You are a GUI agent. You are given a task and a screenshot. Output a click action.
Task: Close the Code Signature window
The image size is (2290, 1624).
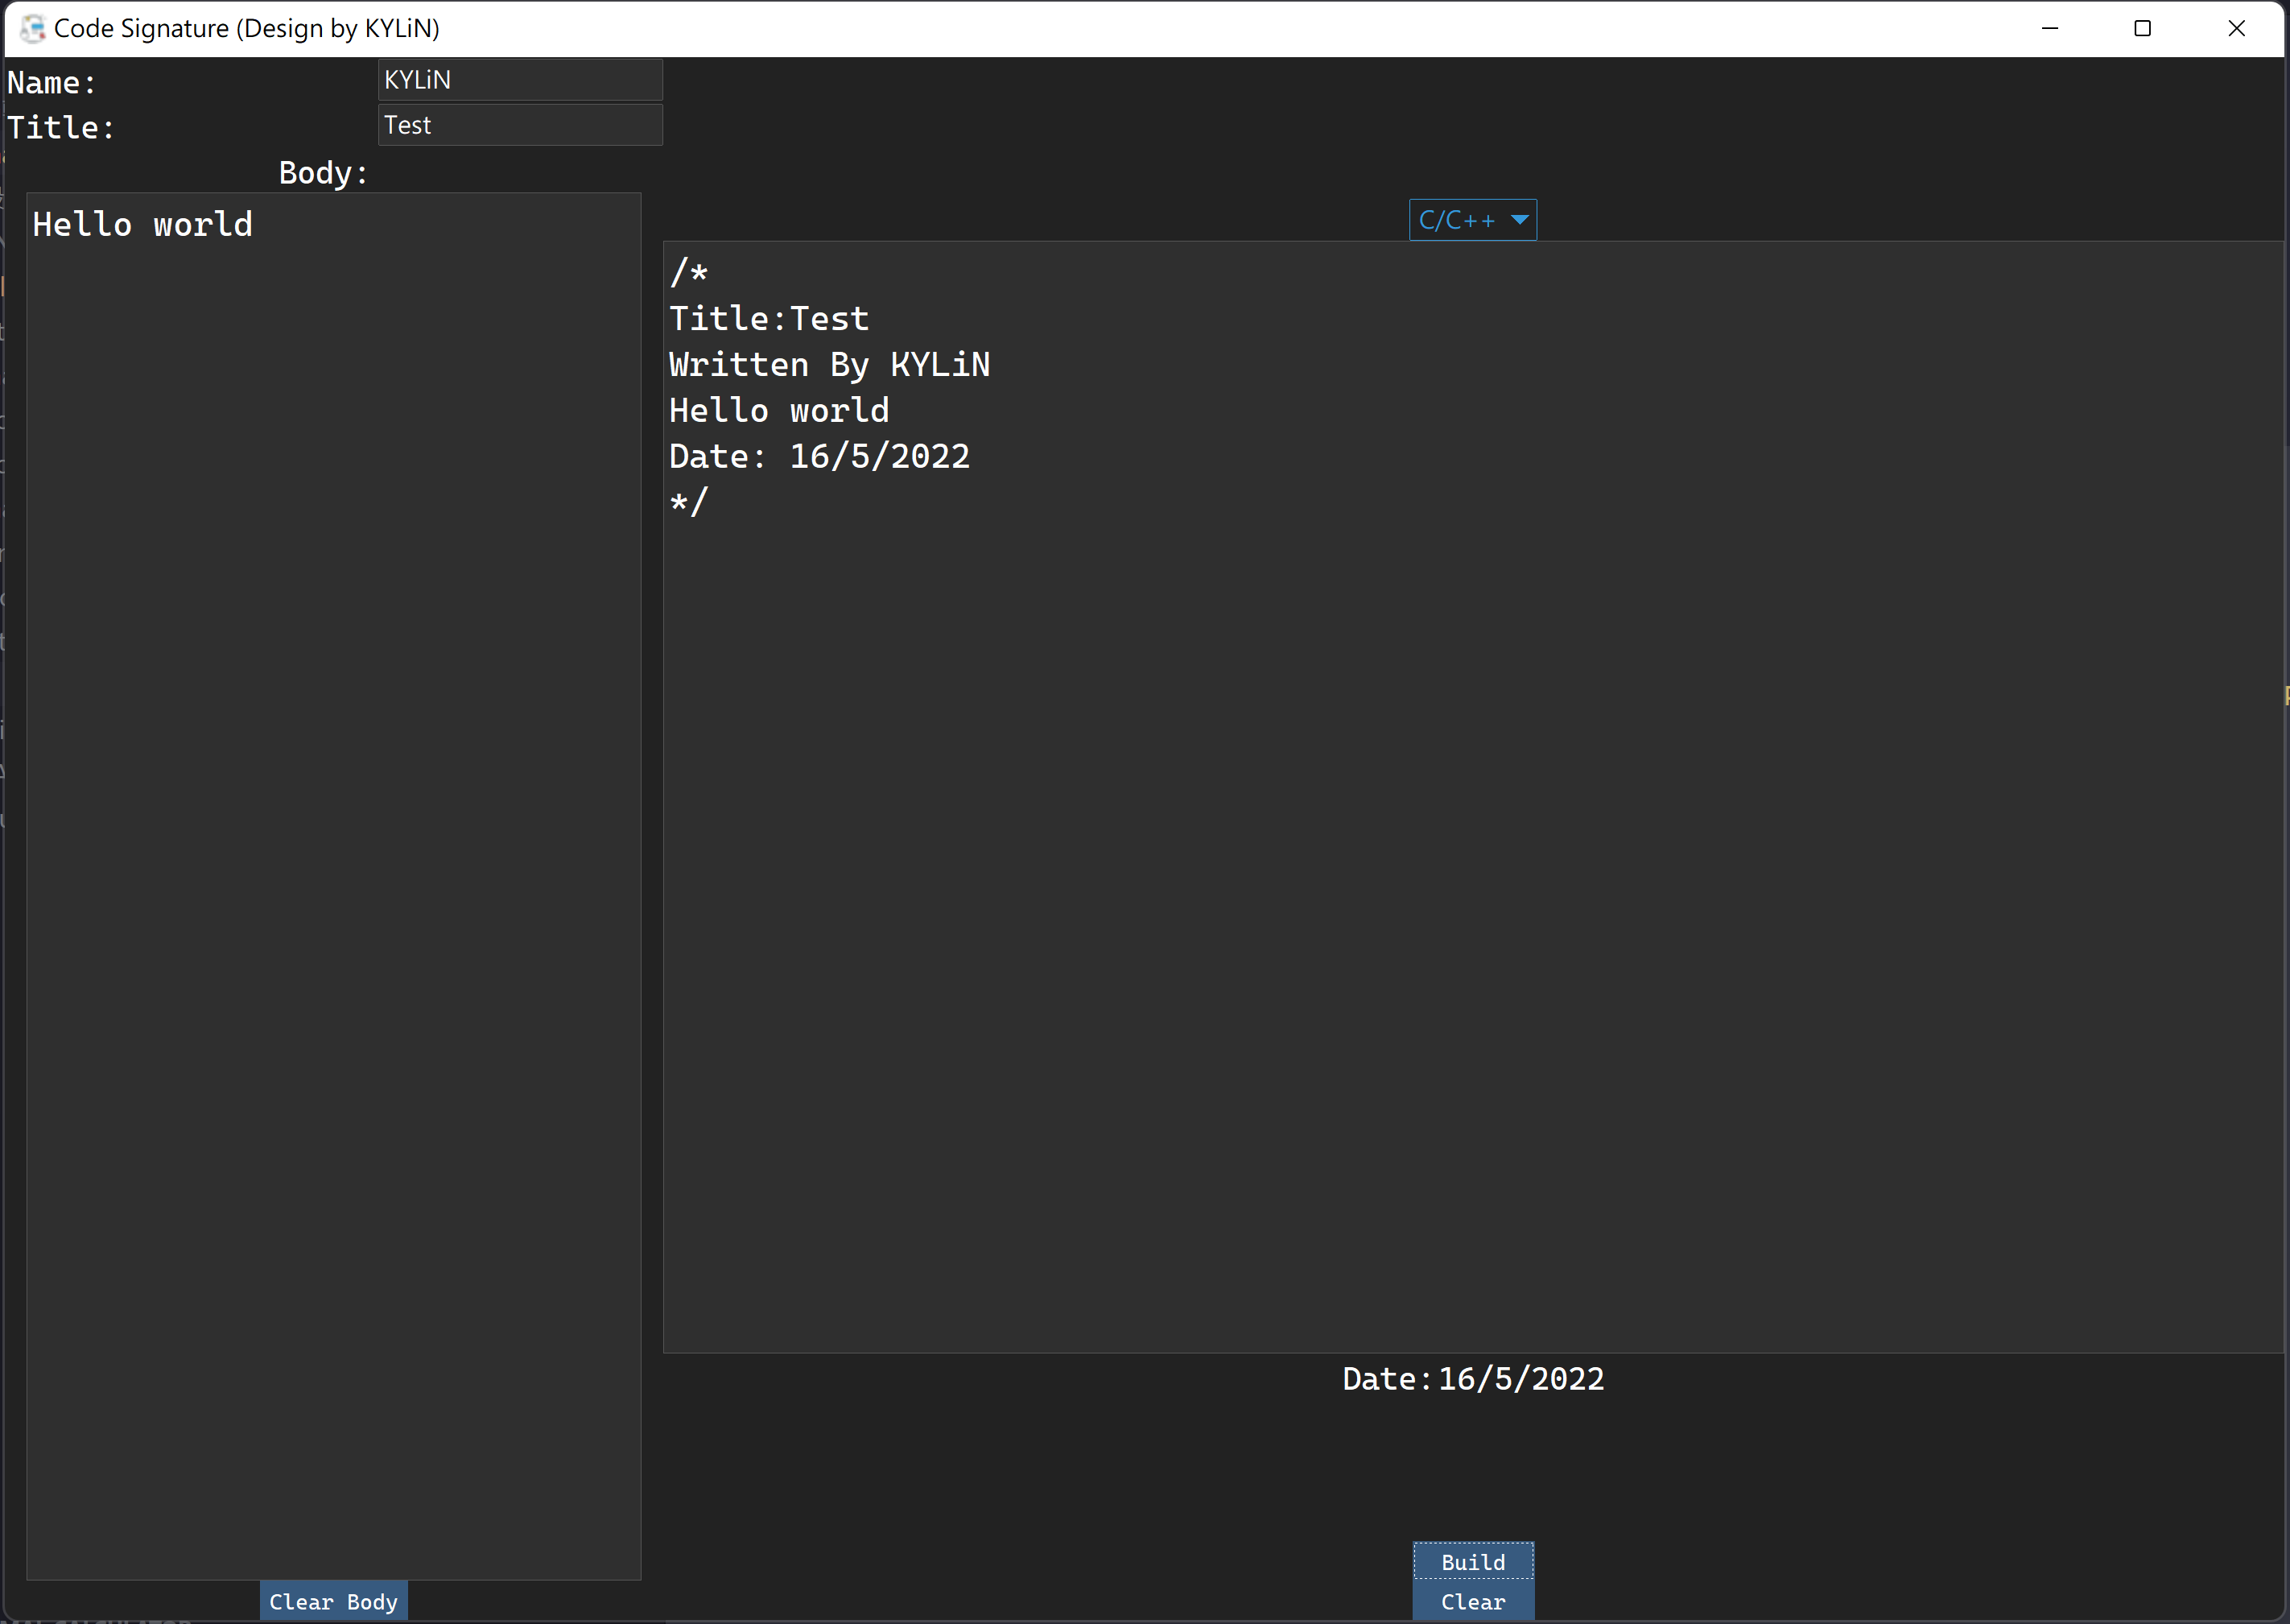point(2236,28)
